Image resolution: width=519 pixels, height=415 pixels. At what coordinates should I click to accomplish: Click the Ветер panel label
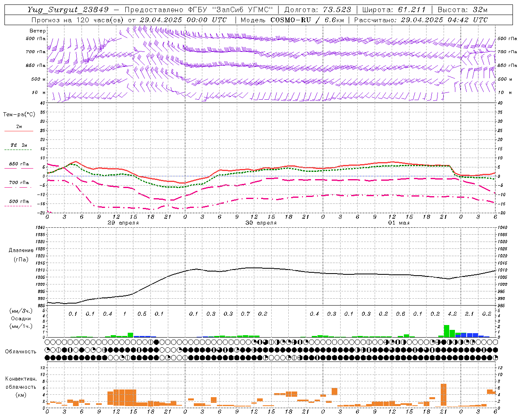[x=38, y=31]
